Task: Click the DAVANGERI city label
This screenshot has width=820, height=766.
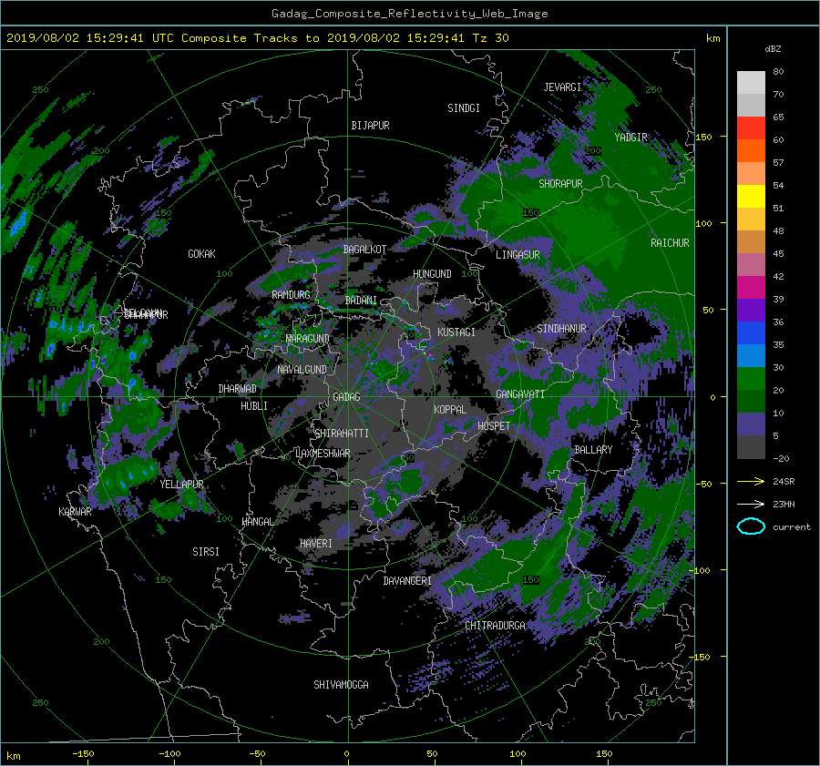Action: click(x=407, y=581)
